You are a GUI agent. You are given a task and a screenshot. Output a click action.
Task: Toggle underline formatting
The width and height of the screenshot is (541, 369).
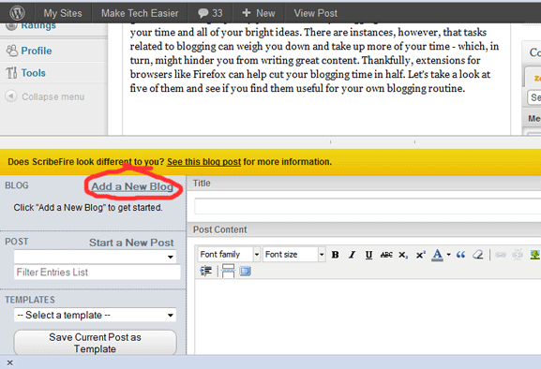point(368,255)
